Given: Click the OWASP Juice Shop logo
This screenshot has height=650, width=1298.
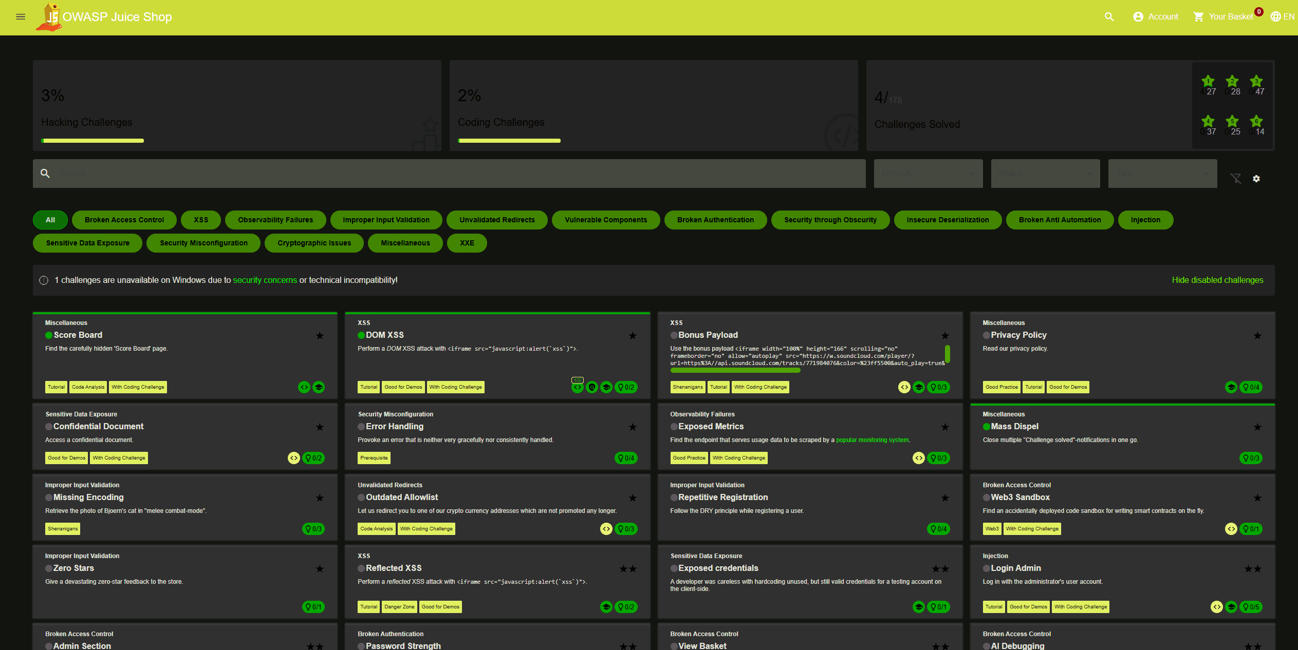Looking at the screenshot, I should [x=49, y=17].
